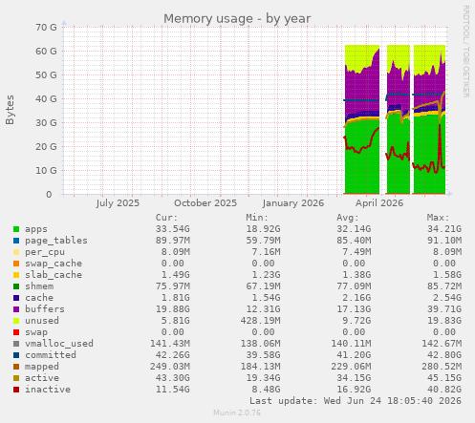Click the 'Min:' column header
475x423 pixels.
click(257, 218)
